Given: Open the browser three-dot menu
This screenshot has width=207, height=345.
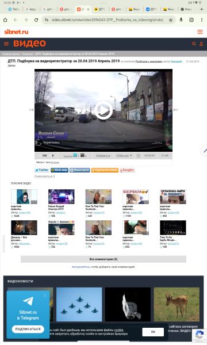Looking at the screenshot, I should tap(202, 20).
